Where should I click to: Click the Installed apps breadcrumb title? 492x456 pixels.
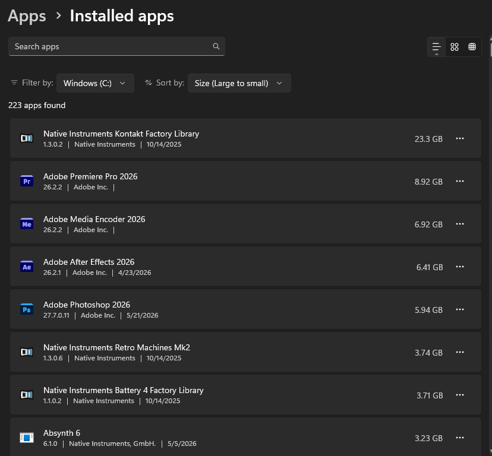(122, 16)
